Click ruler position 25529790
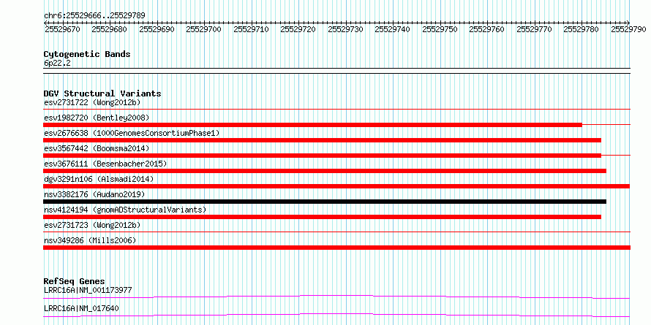 coord(628,29)
